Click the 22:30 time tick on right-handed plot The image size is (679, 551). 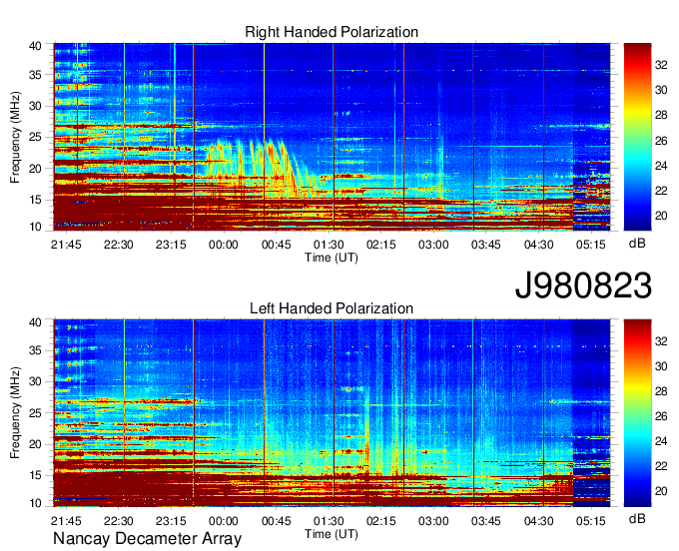click(x=119, y=245)
